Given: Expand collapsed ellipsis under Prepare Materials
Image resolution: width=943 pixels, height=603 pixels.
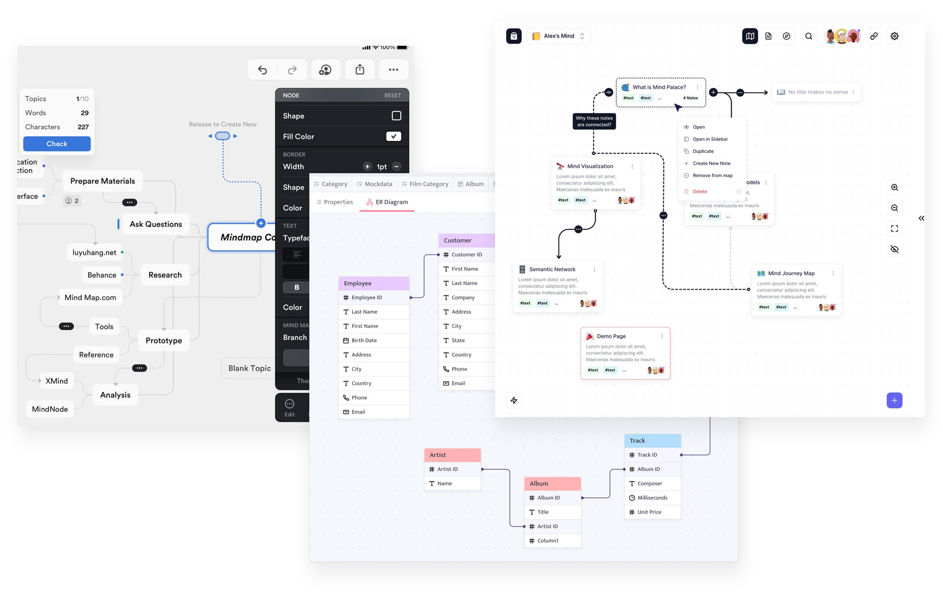Looking at the screenshot, I should (130, 202).
